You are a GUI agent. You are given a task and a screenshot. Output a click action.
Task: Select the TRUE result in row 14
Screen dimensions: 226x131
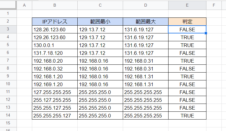pos(187,115)
